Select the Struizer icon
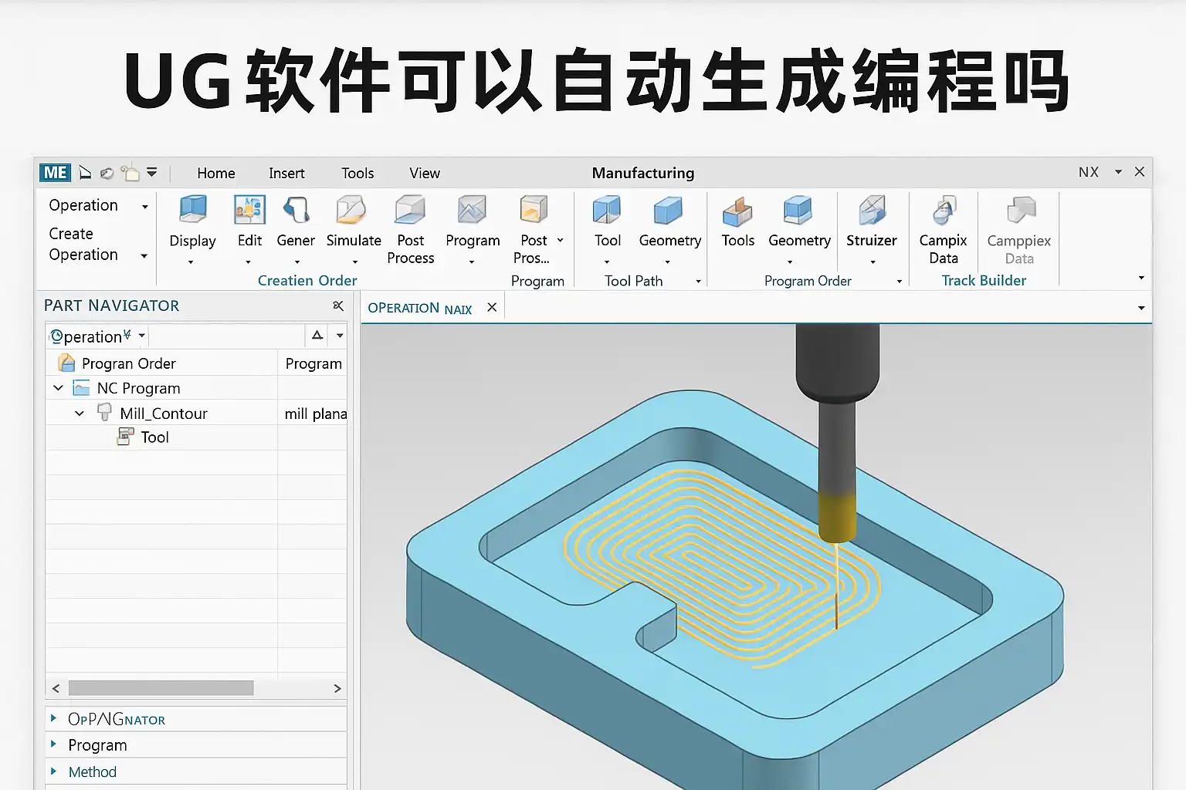 pyautogui.click(x=871, y=210)
